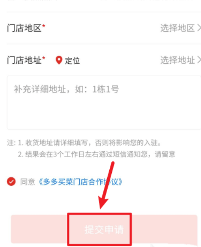The height and width of the screenshot is (247, 201).
Task: Click the note about 3个工作日 SMS notice
Action: 96,154
